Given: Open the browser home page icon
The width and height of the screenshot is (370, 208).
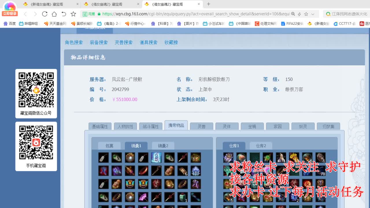Looking at the screenshot, I should pyautogui.click(x=54, y=14).
